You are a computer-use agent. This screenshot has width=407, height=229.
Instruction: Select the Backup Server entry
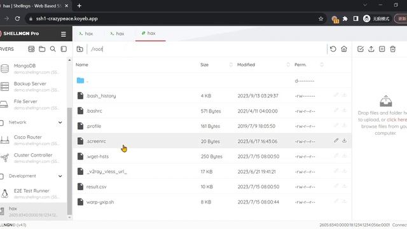pyautogui.click(x=33, y=87)
